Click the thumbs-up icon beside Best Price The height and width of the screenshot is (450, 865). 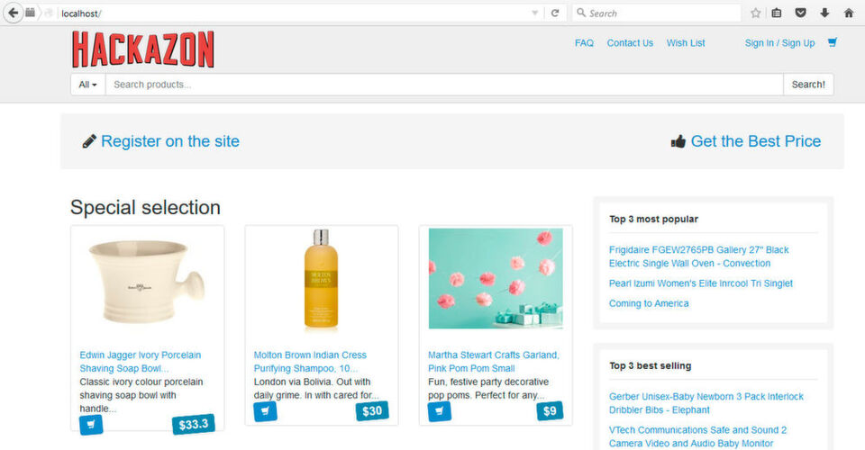[678, 141]
